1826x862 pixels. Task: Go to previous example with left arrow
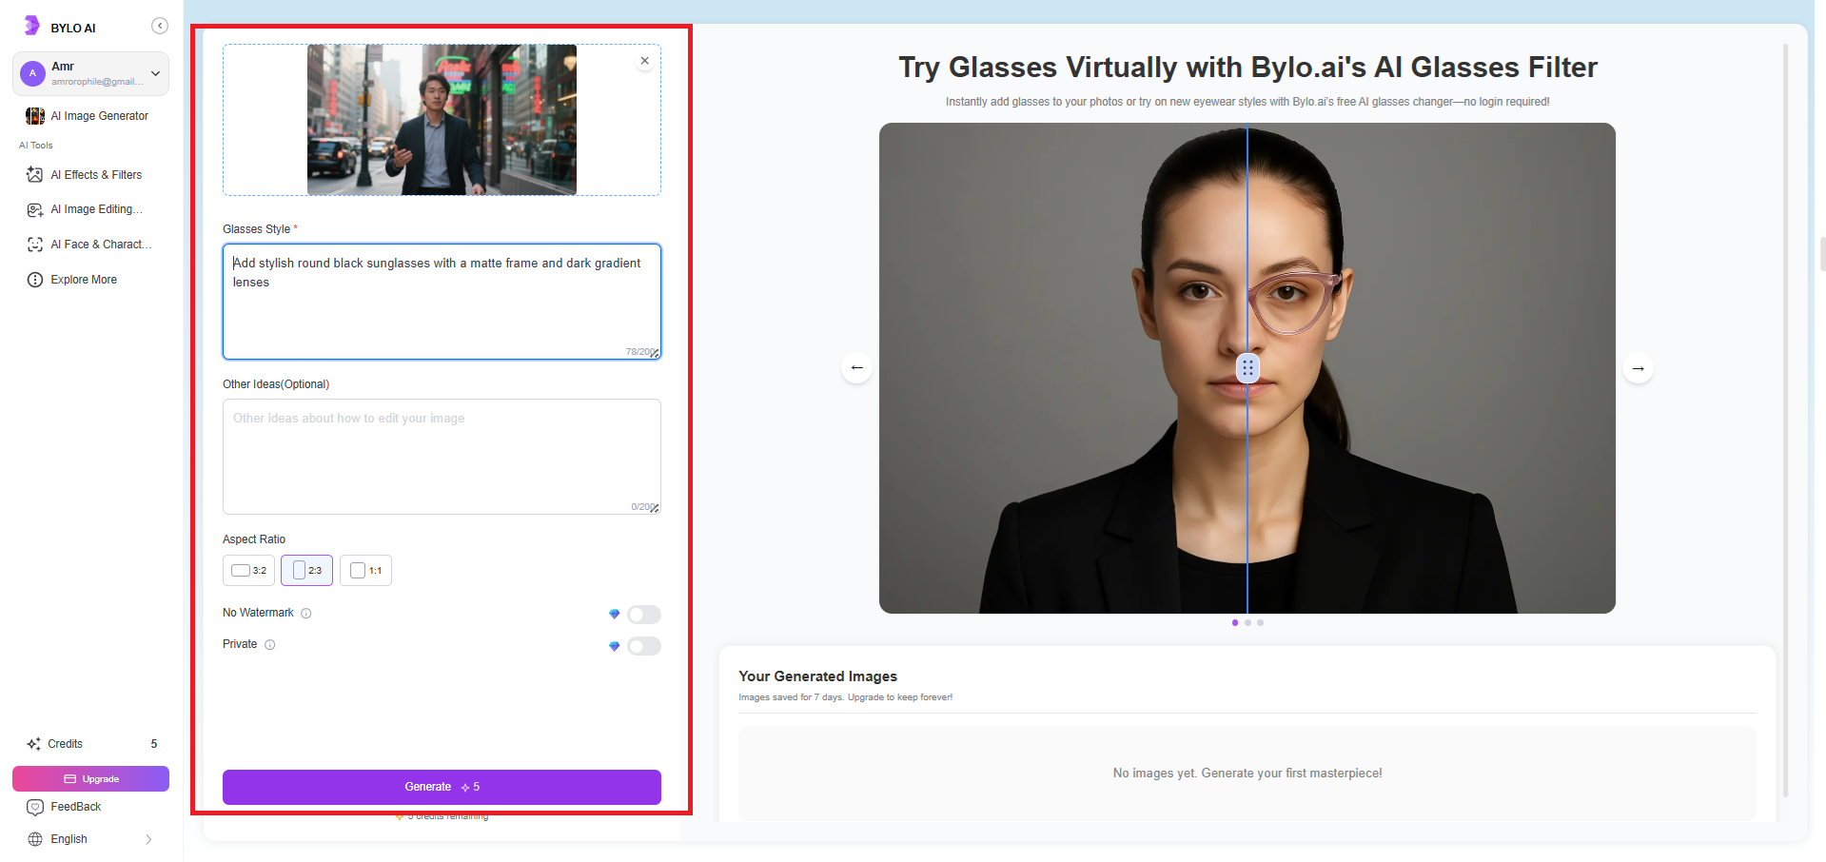point(857,368)
